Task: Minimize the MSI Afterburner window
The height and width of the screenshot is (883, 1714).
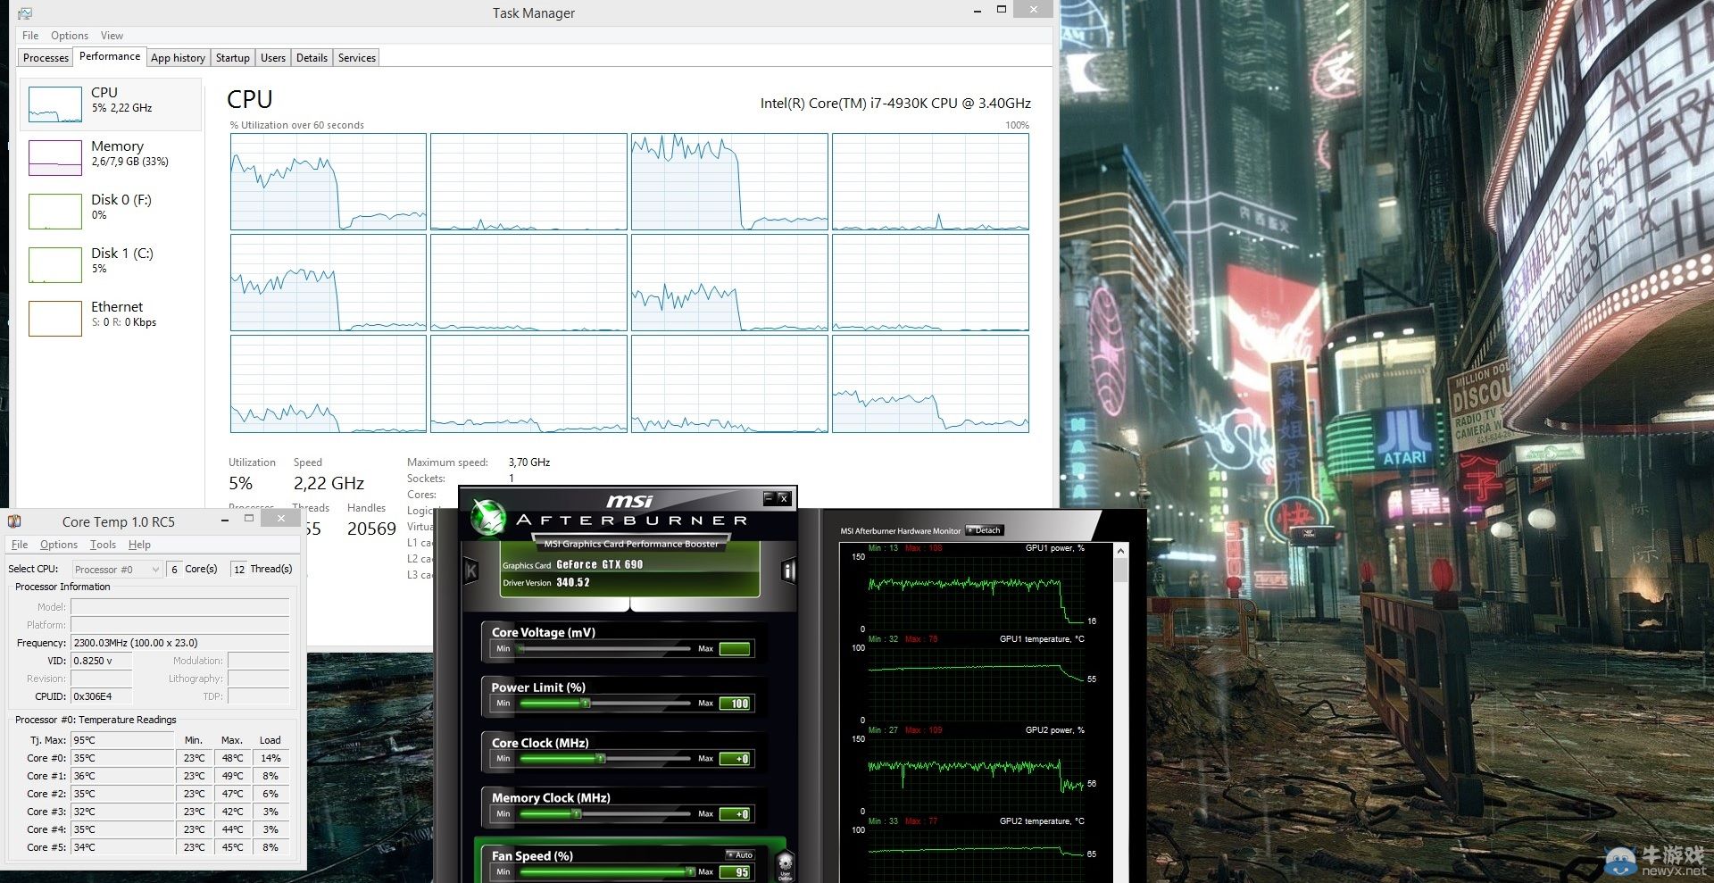Action: [768, 498]
